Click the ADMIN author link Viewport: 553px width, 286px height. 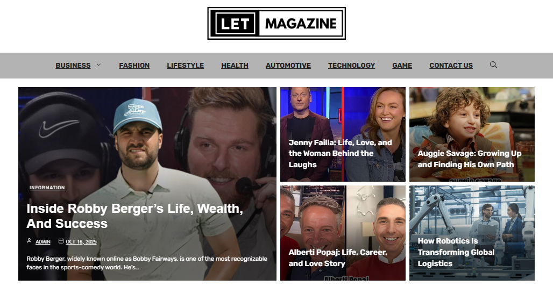[43, 241]
